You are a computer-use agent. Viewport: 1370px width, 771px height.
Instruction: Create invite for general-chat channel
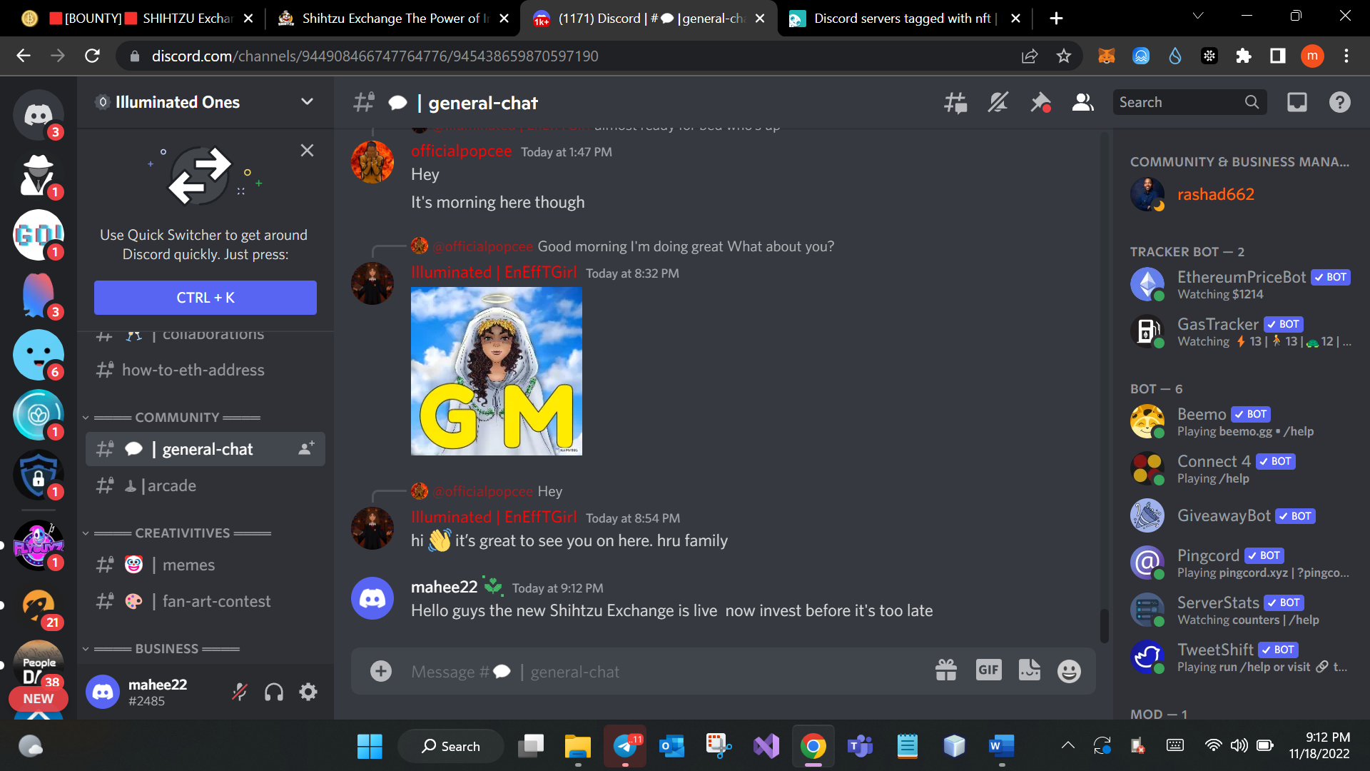306,449
